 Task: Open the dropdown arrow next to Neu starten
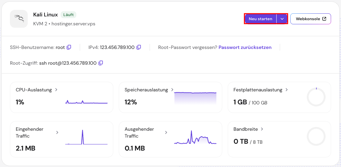pyautogui.click(x=282, y=19)
